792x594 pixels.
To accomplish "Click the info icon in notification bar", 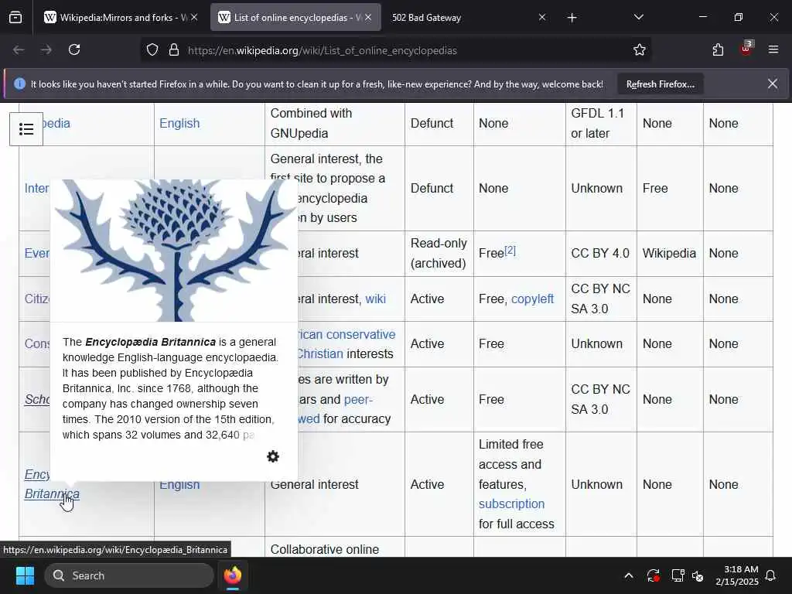I will [19, 84].
